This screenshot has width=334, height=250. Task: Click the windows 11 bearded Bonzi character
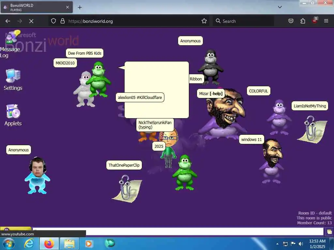coord(272,161)
